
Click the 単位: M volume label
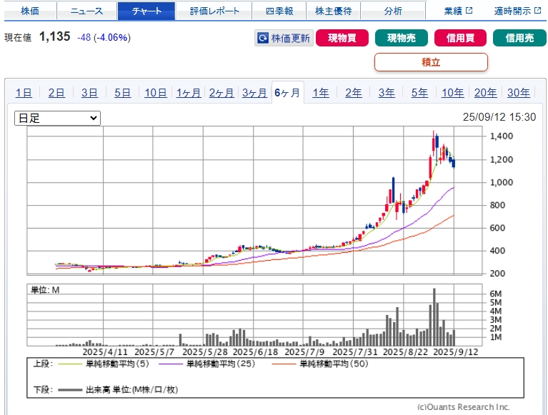click(45, 290)
